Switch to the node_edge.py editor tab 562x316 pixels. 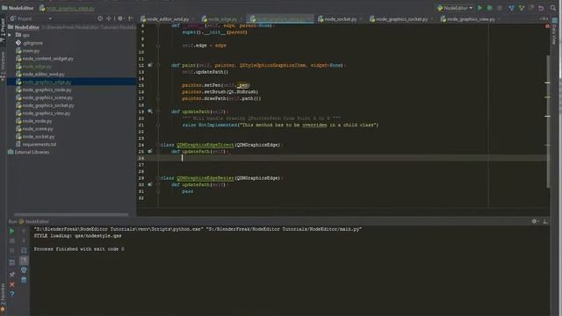tap(222, 19)
